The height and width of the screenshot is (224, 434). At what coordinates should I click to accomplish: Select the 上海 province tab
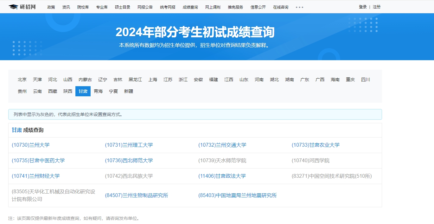coord(153,80)
